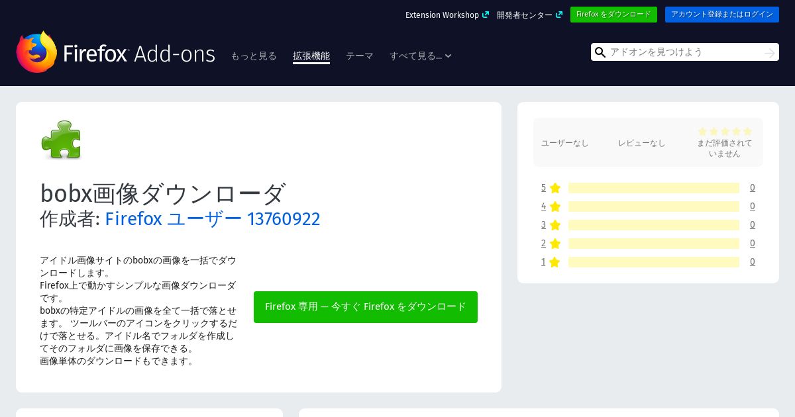Open external link icon beside Extension Workshop

[486, 15]
